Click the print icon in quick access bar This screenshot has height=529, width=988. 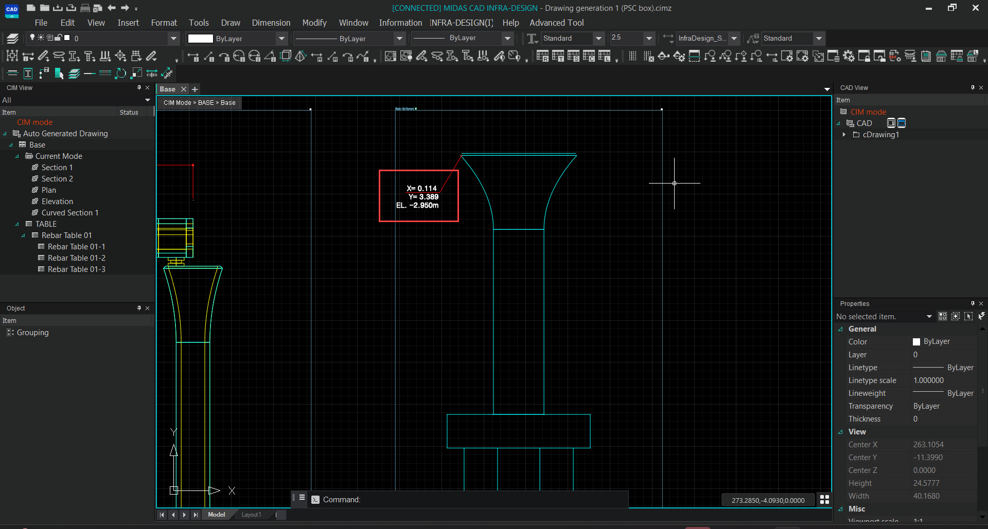(85, 8)
